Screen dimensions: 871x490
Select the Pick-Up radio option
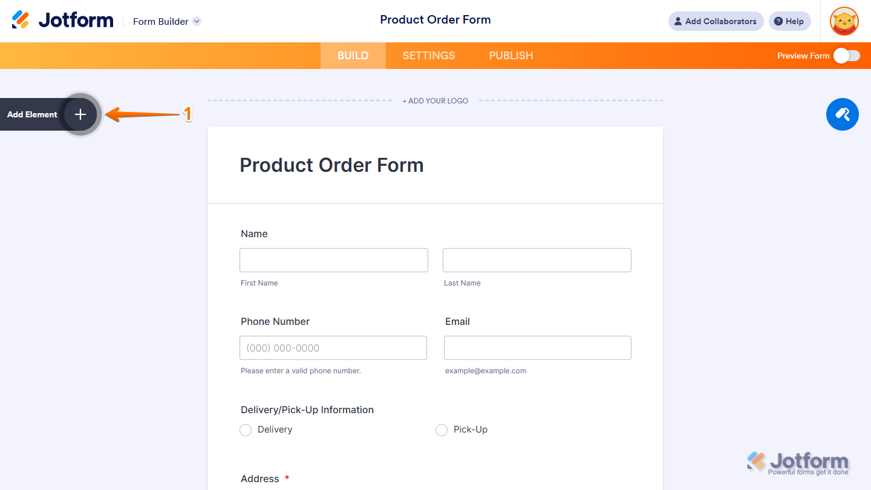click(x=442, y=430)
